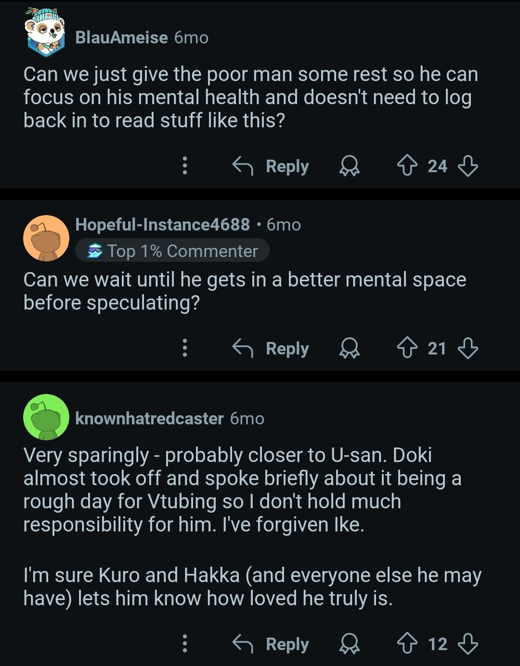Tap the Top 1% Commenter badge
Screen dimensions: 520x666
coord(172,251)
